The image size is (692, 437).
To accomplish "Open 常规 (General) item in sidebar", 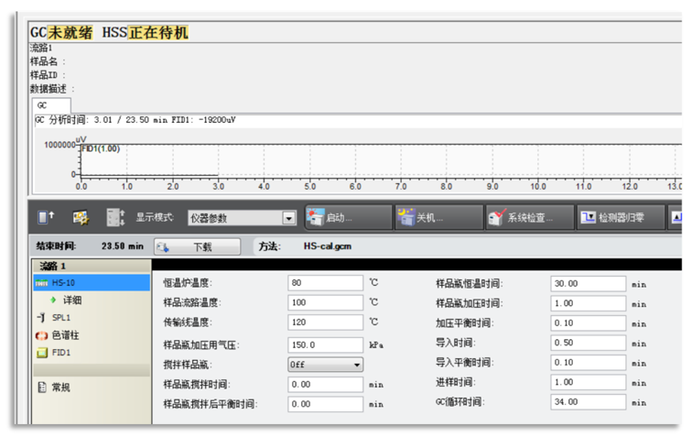I will click(x=60, y=387).
